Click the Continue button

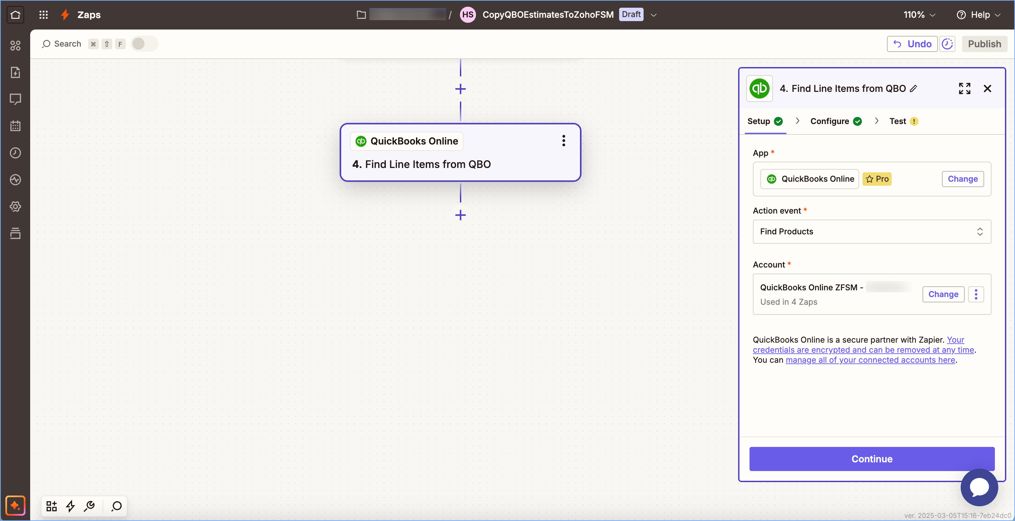(872, 459)
